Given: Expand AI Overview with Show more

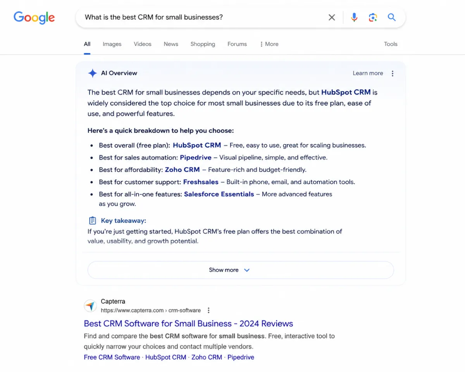Looking at the screenshot, I should pyautogui.click(x=241, y=270).
